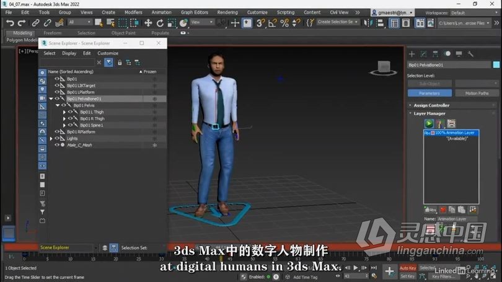Click green Enable Anim Layers button
Screen dimensions: 502x282
click(x=429, y=123)
